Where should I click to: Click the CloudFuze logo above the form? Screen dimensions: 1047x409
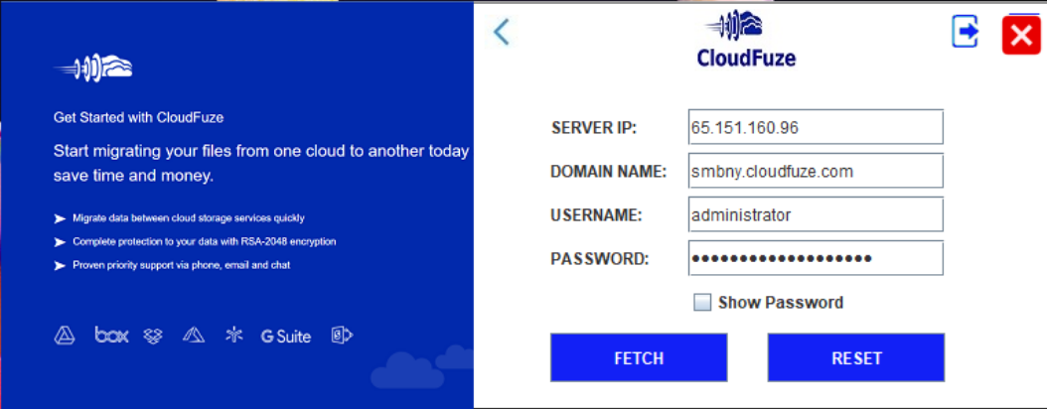[x=746, y=40]
